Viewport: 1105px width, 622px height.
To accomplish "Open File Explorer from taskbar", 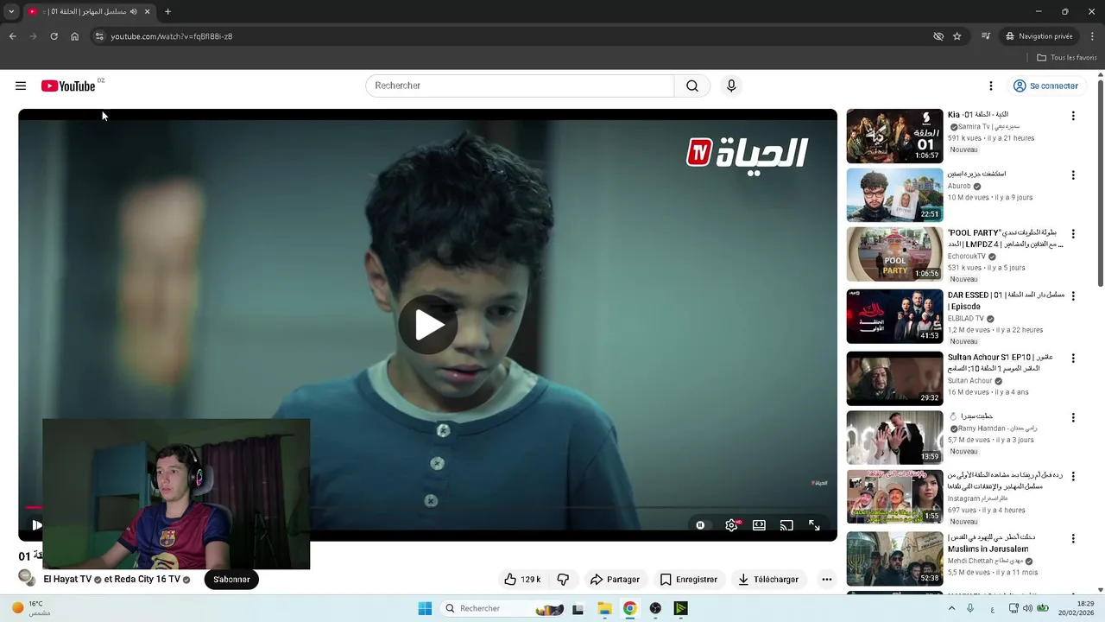I will pos(604,608).
